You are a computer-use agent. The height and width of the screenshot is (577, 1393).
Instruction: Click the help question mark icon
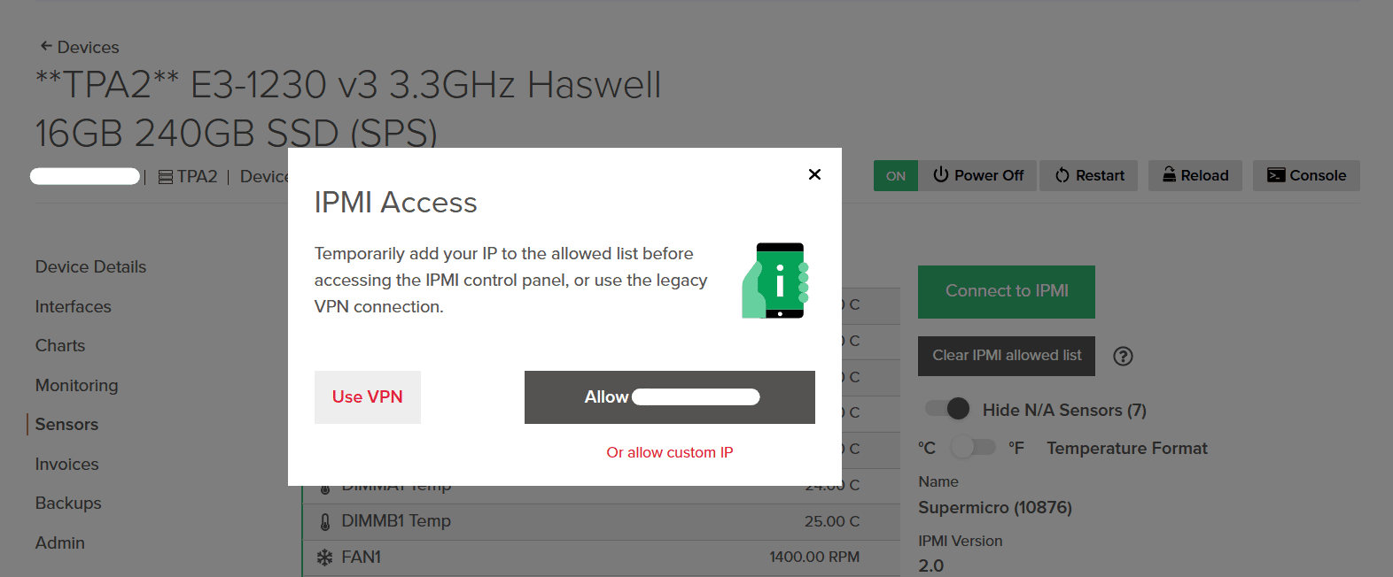1123,356
